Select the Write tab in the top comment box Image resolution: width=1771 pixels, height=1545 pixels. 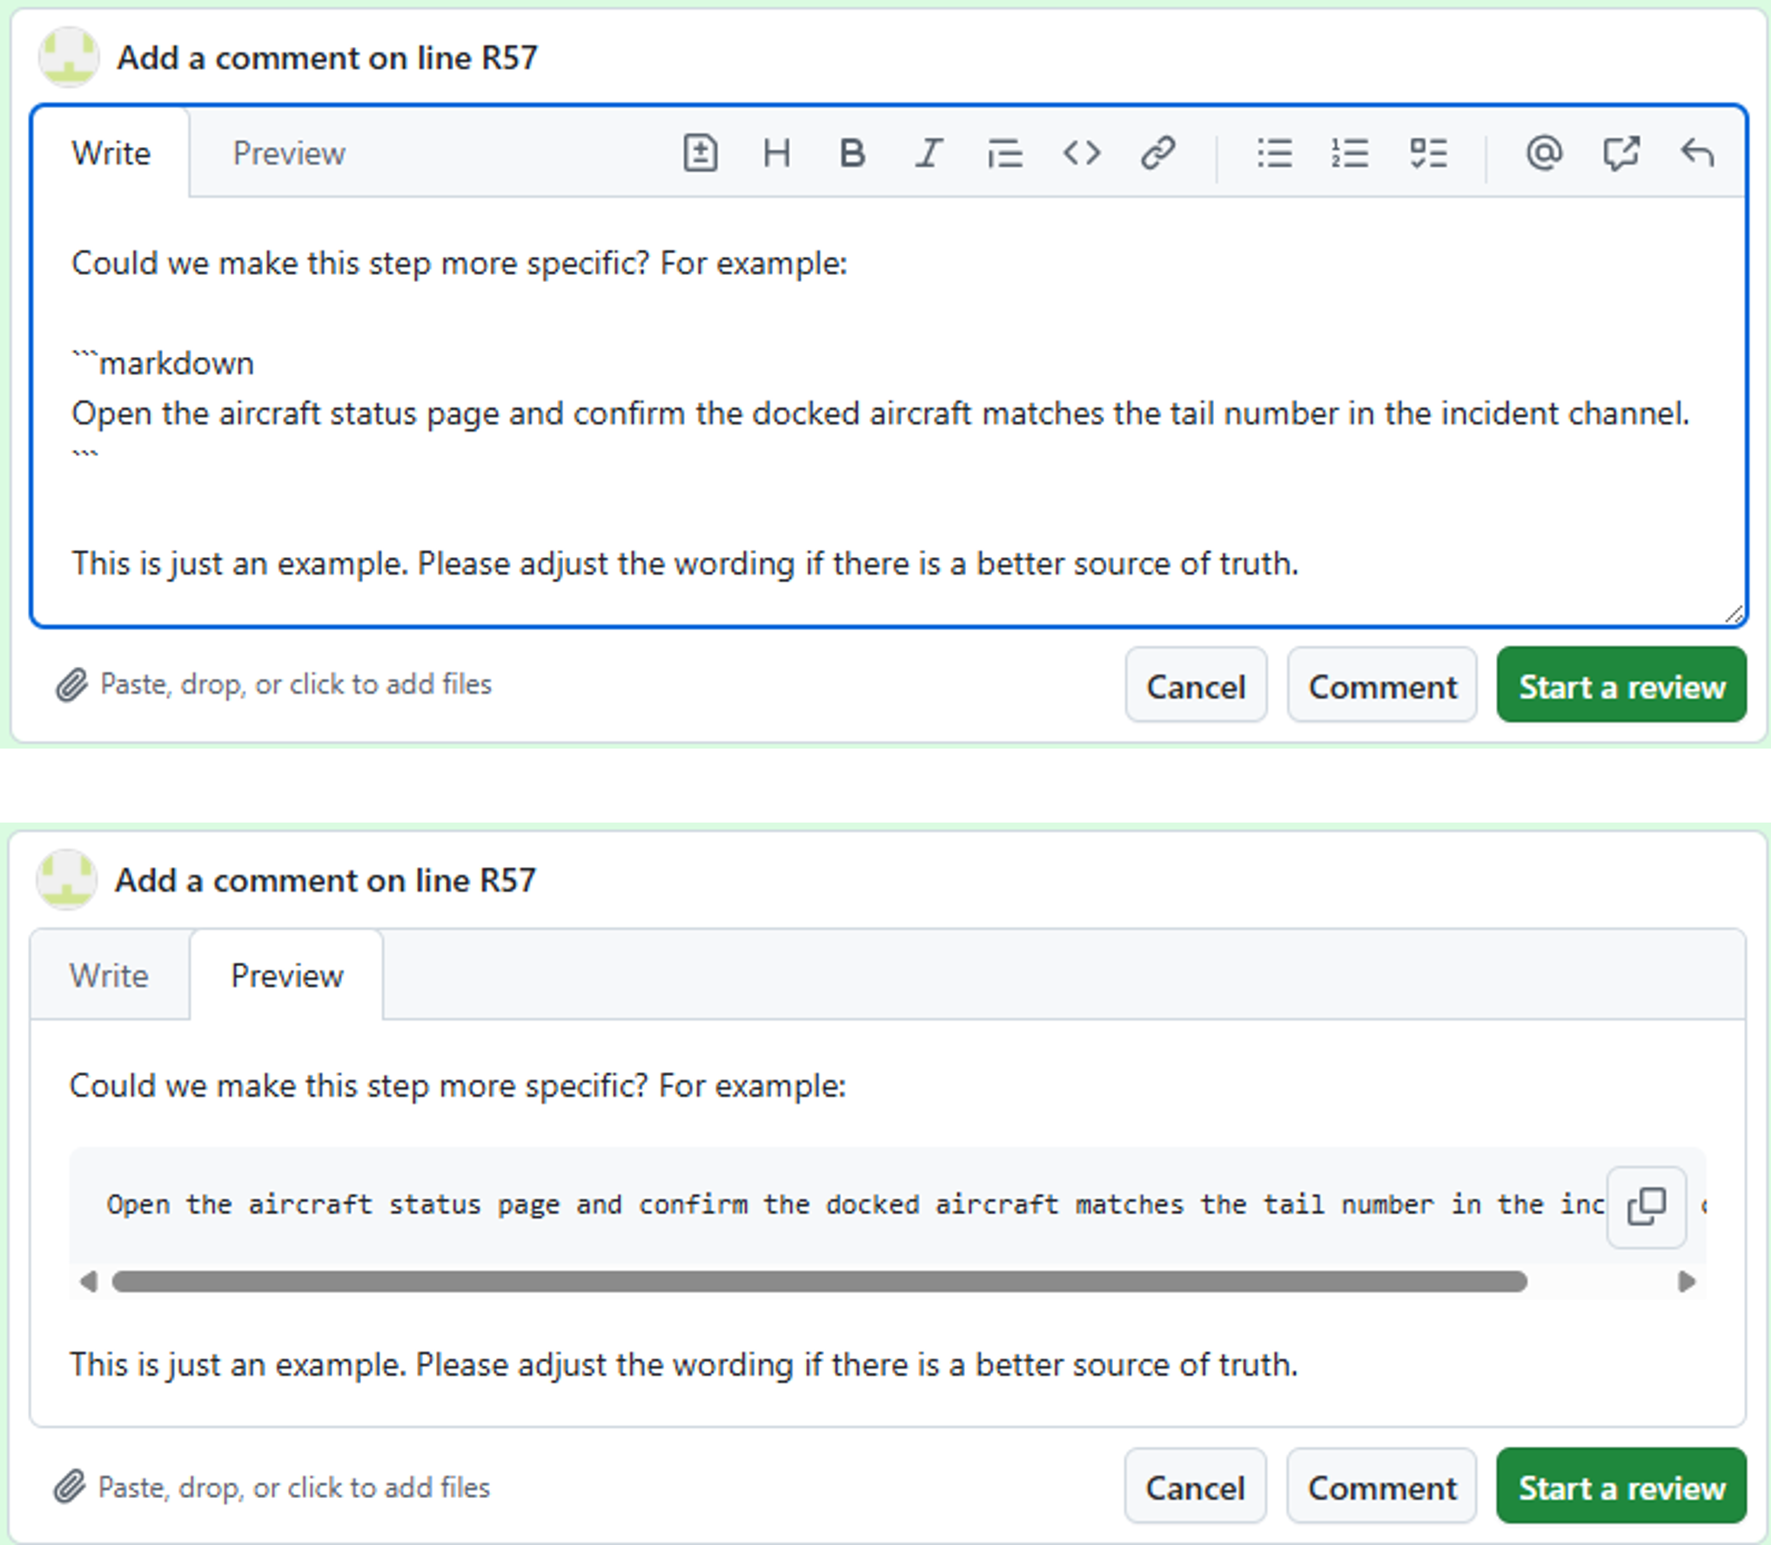pyautogui.click(x=111, y=153)
